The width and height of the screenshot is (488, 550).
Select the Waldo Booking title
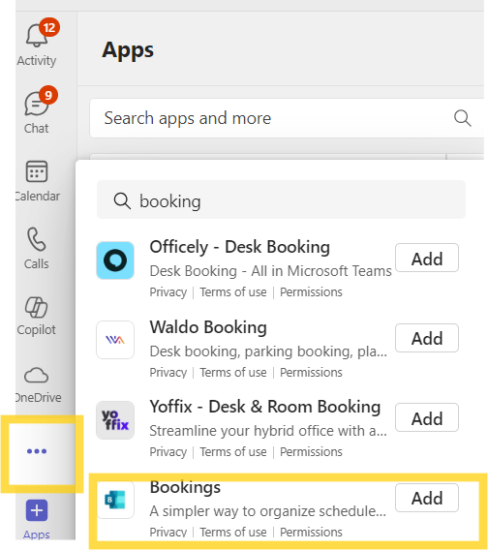208,327
